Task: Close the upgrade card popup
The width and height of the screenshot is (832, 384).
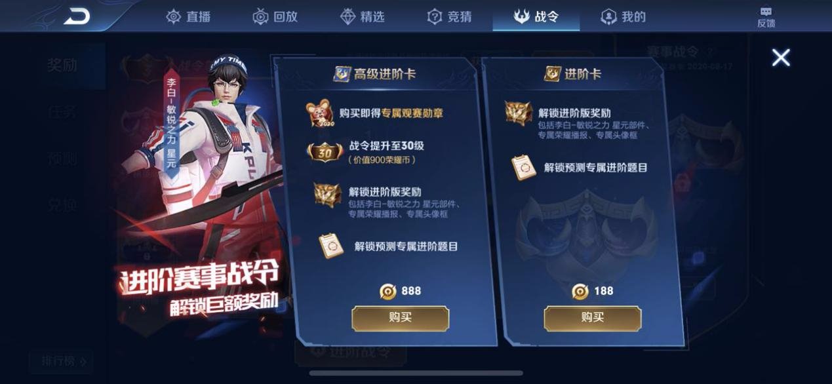Action: tap(781, 58)
